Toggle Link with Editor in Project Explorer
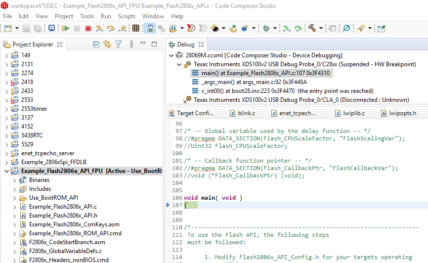Viewport: 428px width, 263px height. [x=107, y=44]
